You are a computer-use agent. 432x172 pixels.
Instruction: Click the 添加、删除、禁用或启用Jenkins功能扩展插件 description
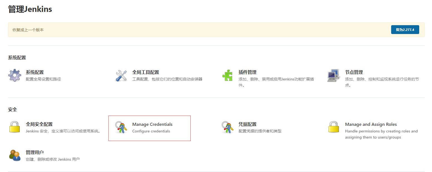click(276, 82)
